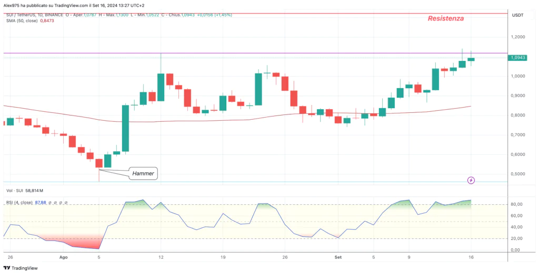Select the SMA (50, close) indicator legend
Viewport: 539px width, 274px height.
22,21
